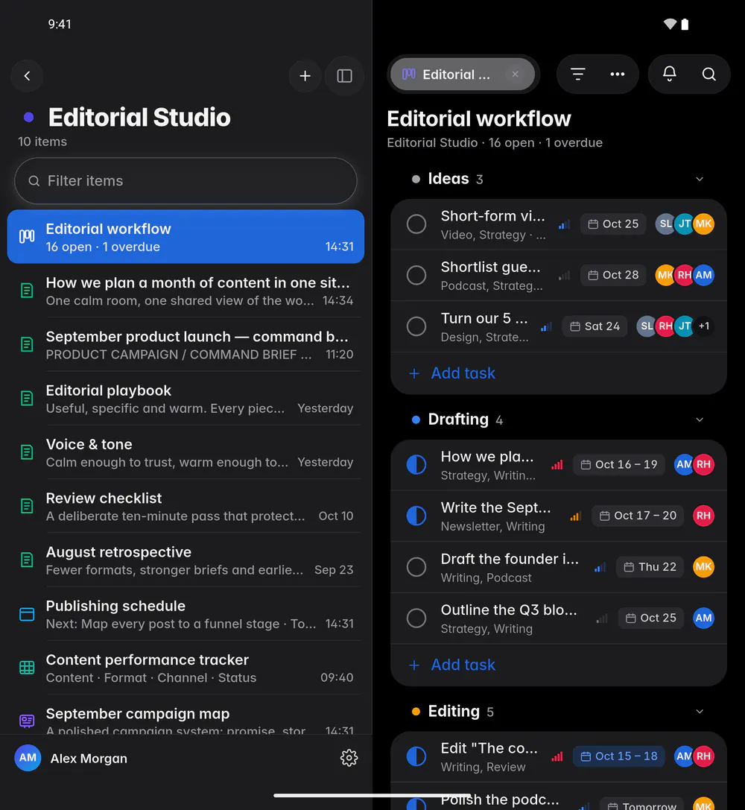This screenshot has height=810, width=745.
Task: Open Thu 22 due date chip
Action: [x=650, y=567]
